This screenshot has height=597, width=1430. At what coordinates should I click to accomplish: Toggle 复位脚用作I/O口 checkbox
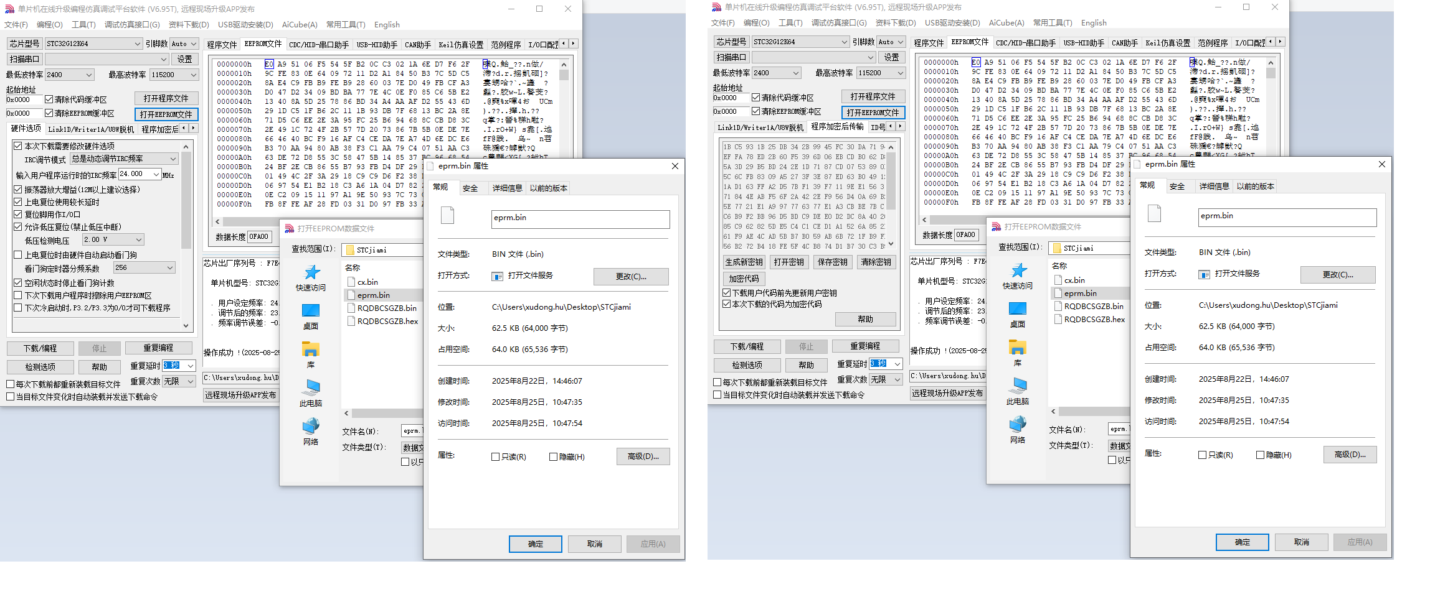(18, 215)
